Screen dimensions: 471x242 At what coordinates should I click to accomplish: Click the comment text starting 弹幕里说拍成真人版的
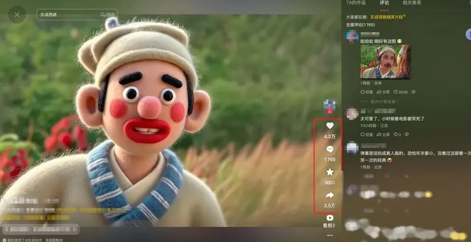[416, 156]
